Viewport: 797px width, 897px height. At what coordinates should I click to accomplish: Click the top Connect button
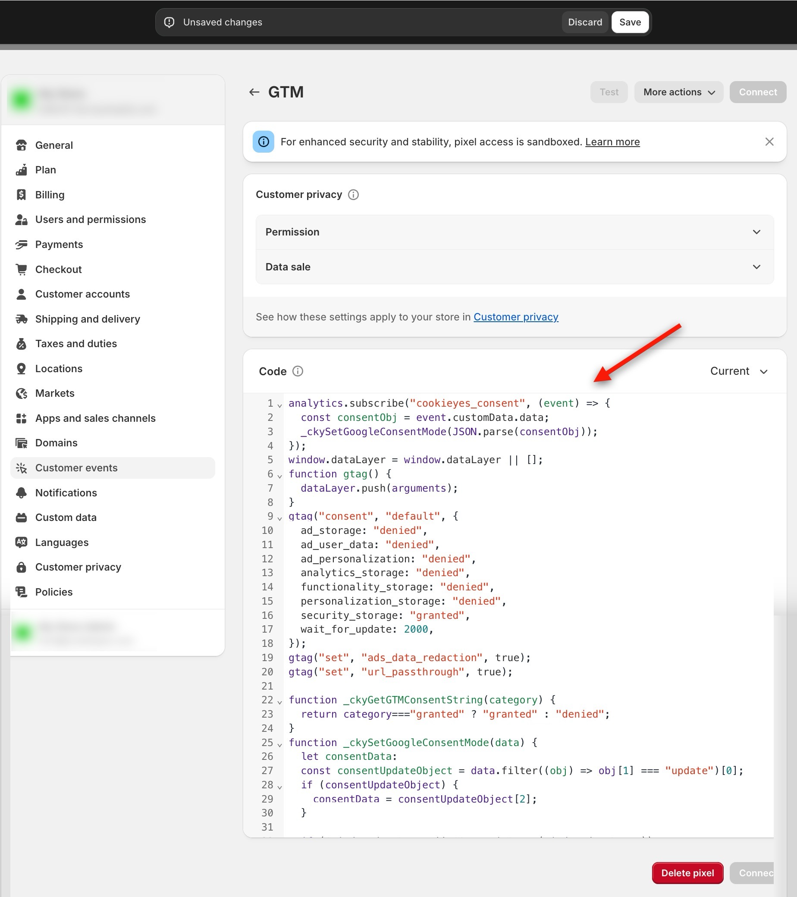click(x=758, y=92)
